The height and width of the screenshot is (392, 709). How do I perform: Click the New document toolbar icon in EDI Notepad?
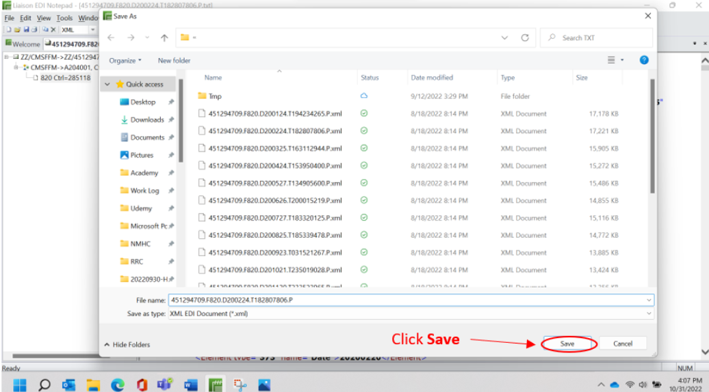click(9, 30)
